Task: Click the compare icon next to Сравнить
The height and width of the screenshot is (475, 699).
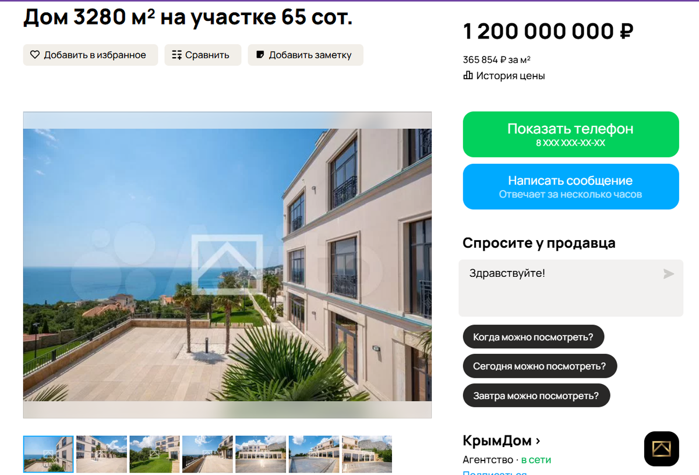Action: (x=177, y=55)
